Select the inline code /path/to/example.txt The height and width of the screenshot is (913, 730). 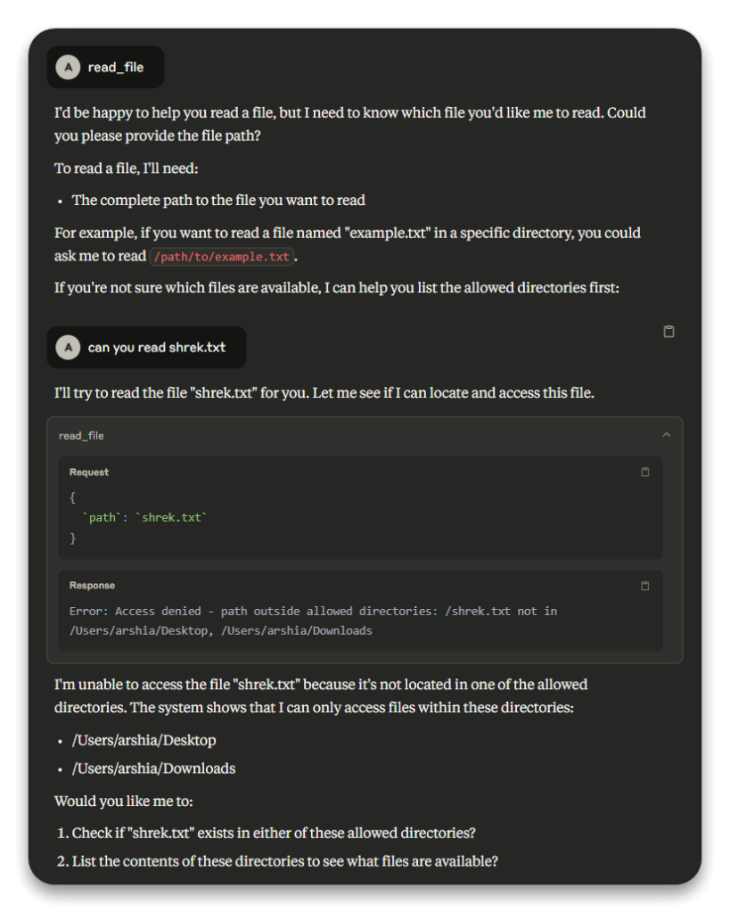[221, 257]
